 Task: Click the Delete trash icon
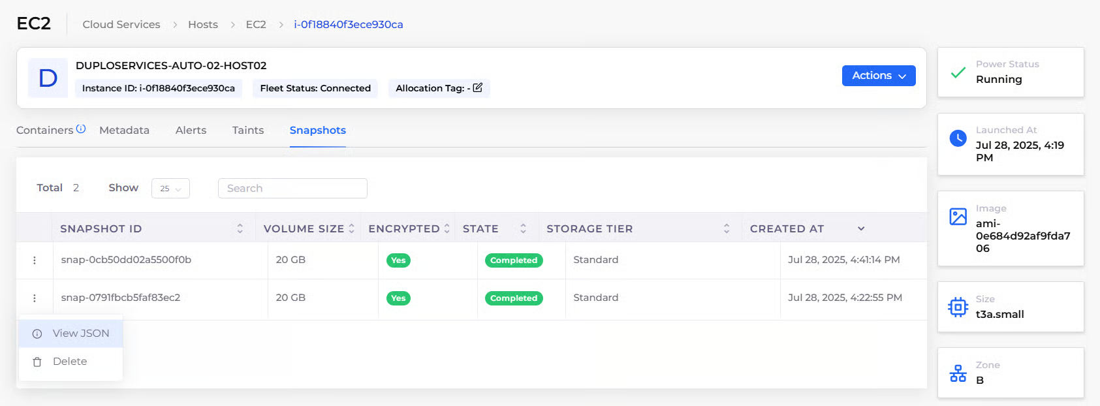[37, 362]
